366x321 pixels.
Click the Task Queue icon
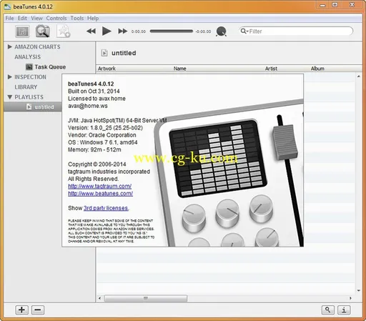pyautogui.click(x=29, y=67)
